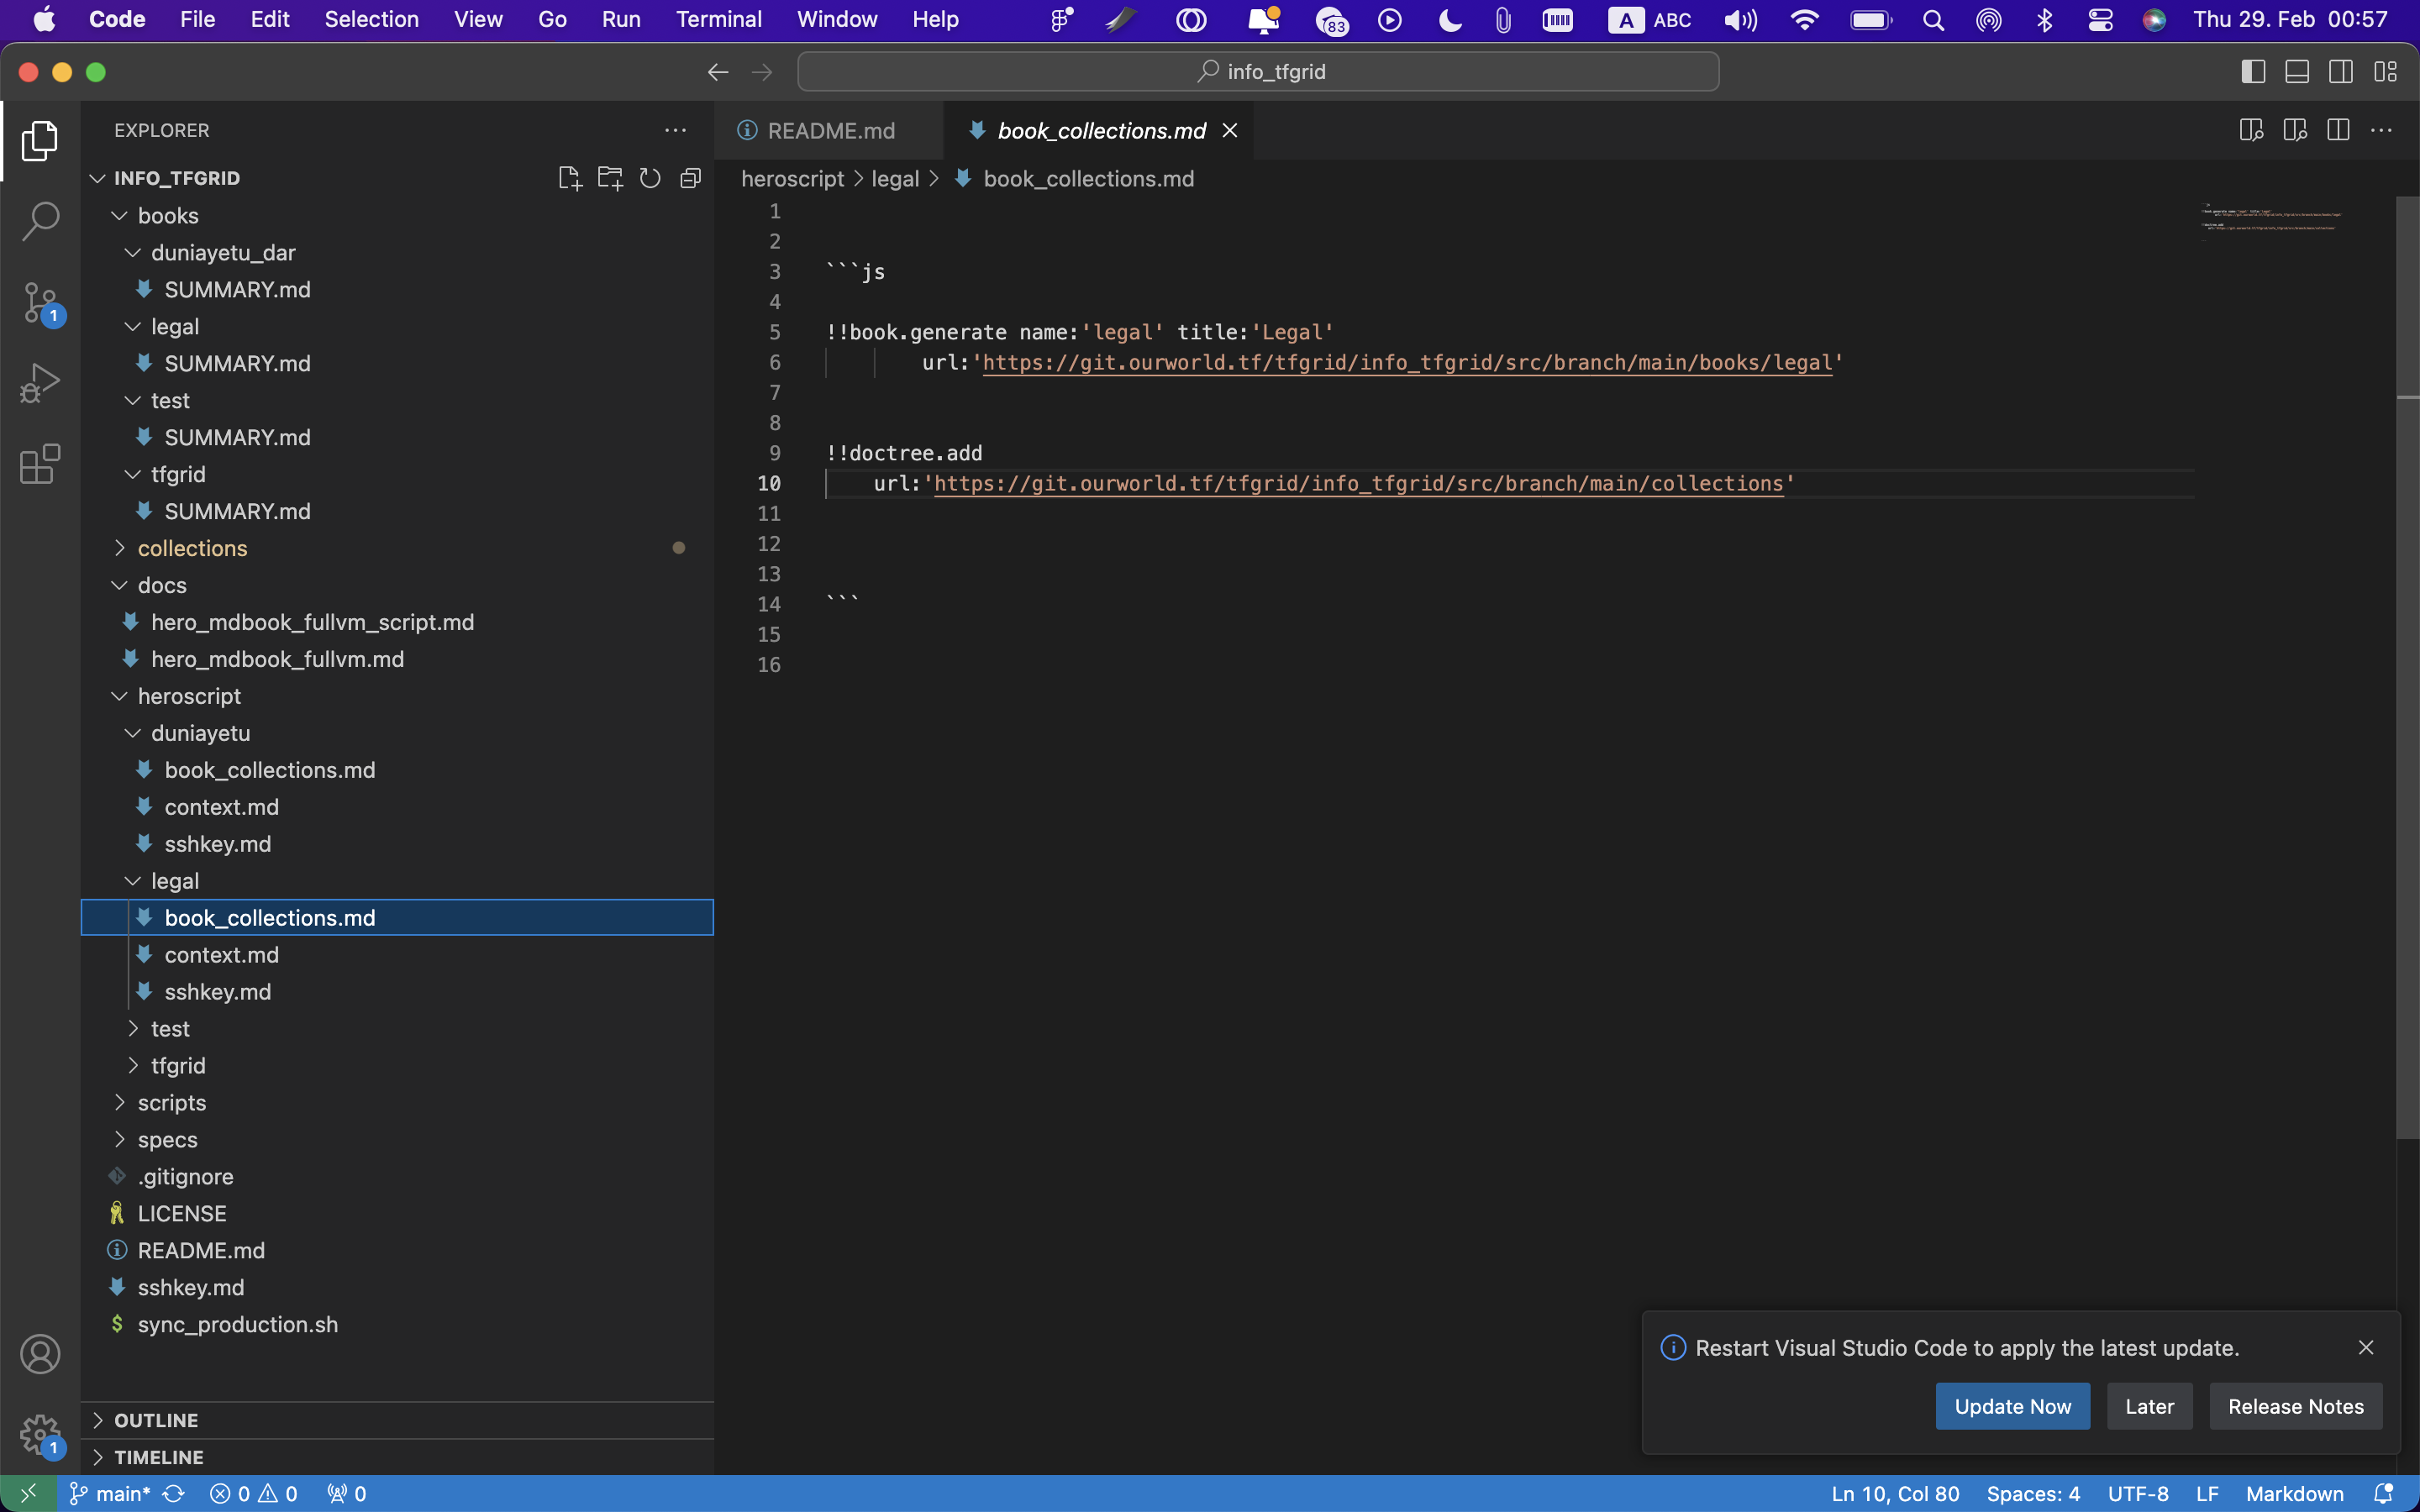
Task: Click Refresh Explorer icon
Action: [x=650, y=178]
